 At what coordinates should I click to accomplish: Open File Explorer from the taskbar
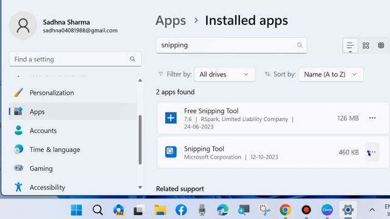(160, 210)
